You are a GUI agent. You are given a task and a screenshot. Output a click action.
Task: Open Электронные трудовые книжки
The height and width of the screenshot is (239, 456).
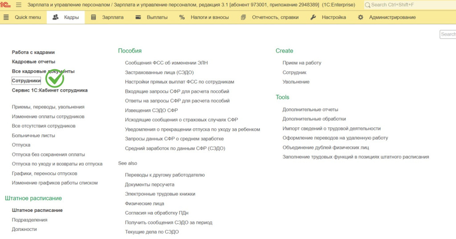[x=160, y=194]
